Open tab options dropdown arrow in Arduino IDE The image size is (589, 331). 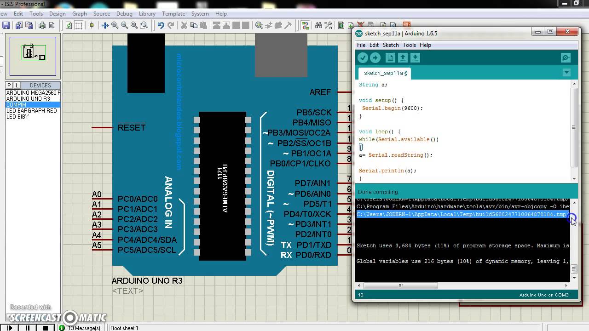coord(566,73)
